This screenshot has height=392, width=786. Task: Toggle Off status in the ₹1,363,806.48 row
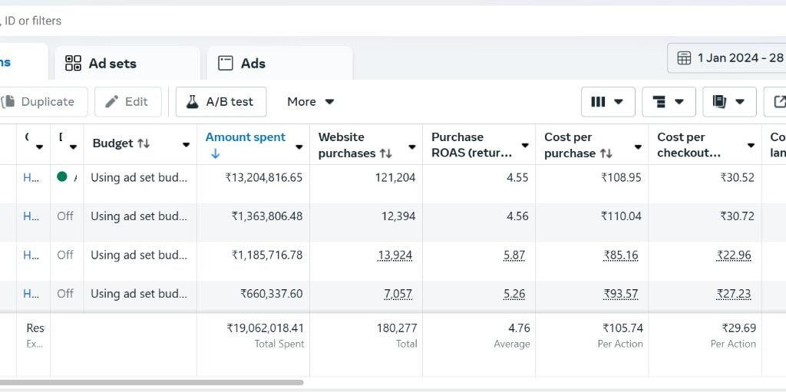click(x=65, y=216)
